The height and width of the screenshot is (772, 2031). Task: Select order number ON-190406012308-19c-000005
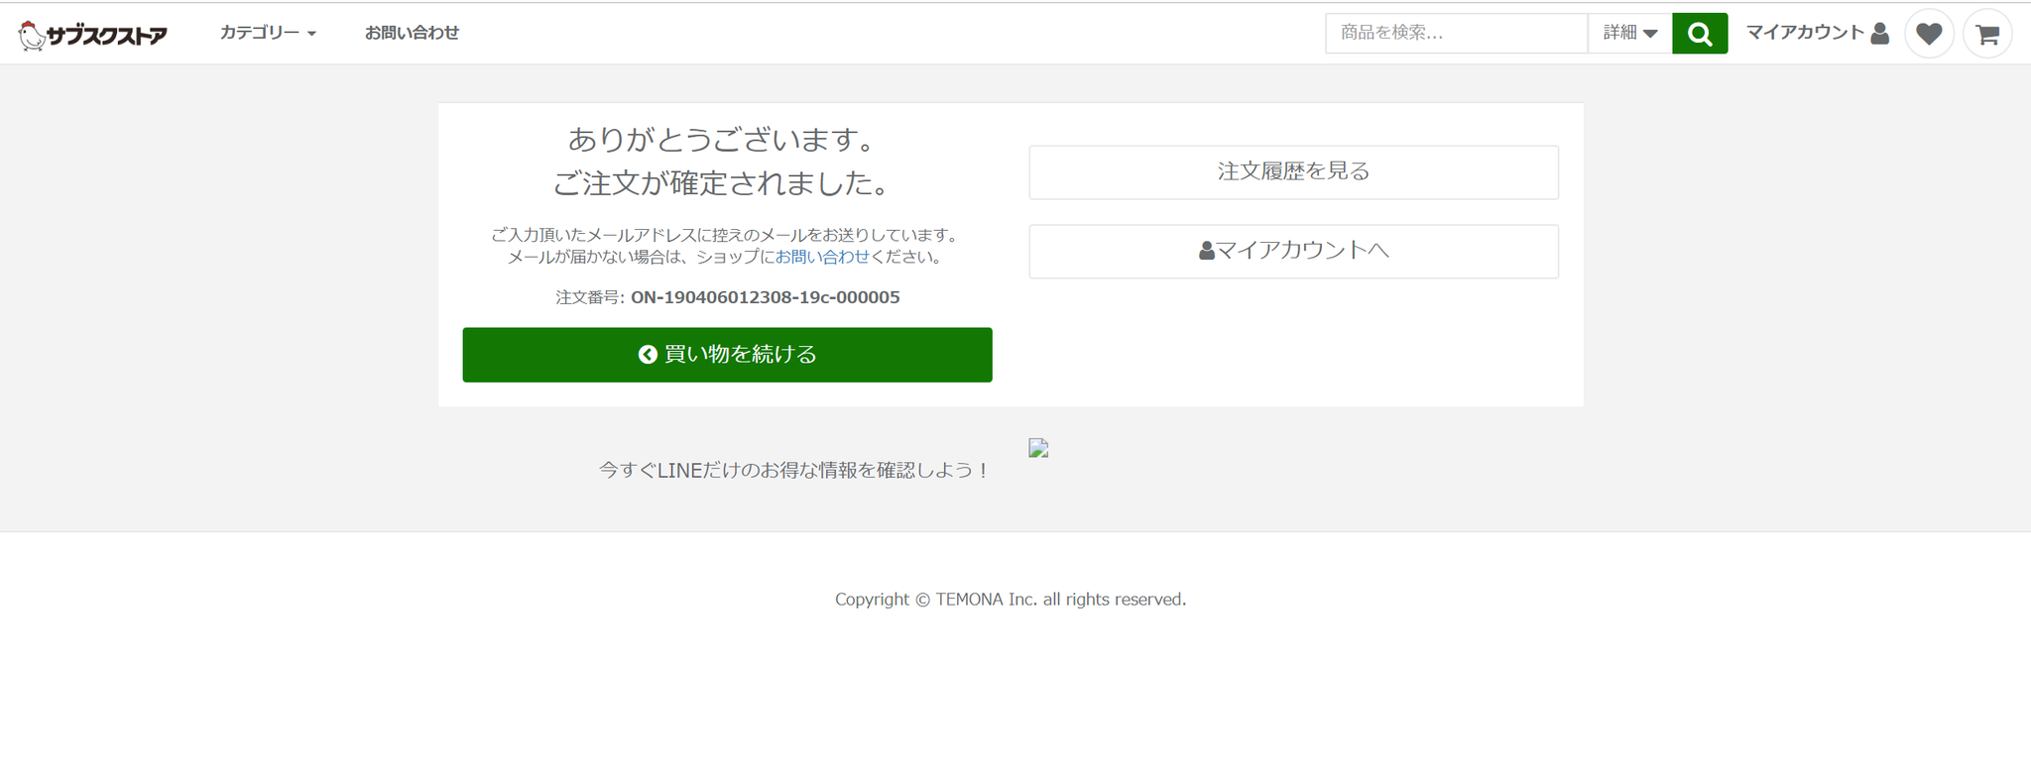pos(765,297)
